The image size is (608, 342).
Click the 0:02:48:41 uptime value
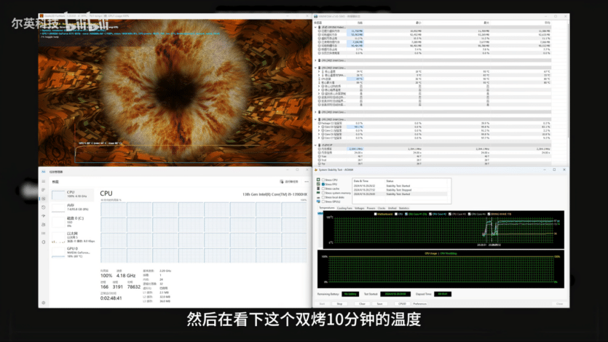coord(111,298)
